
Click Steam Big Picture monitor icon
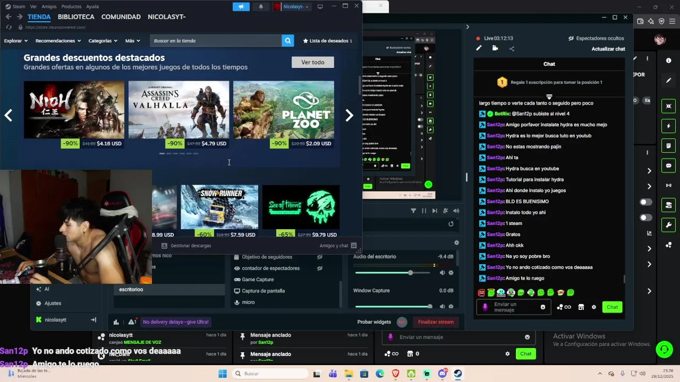[x=320, y=6]
